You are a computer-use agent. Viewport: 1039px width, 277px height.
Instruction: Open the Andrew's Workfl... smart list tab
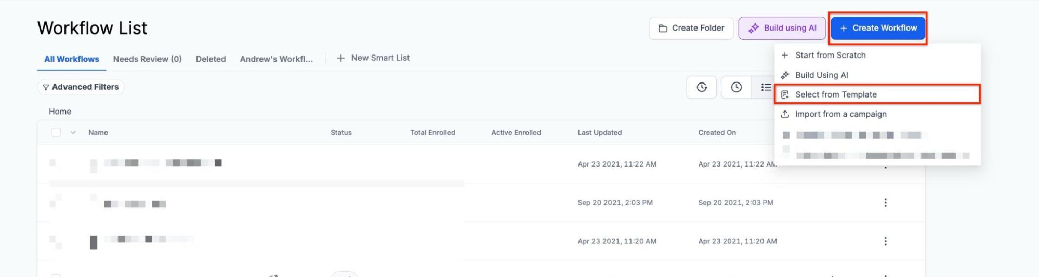tap(276, 59)
